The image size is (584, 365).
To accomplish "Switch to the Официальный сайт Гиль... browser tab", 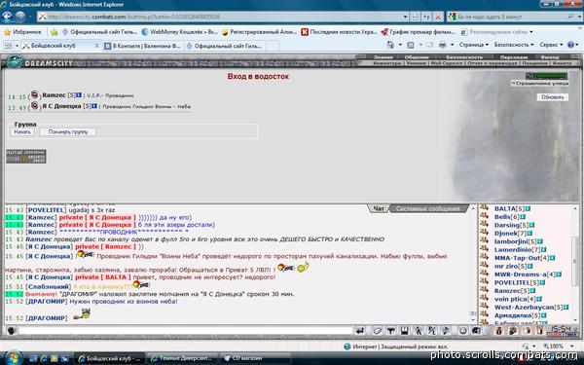I will 225,46.
